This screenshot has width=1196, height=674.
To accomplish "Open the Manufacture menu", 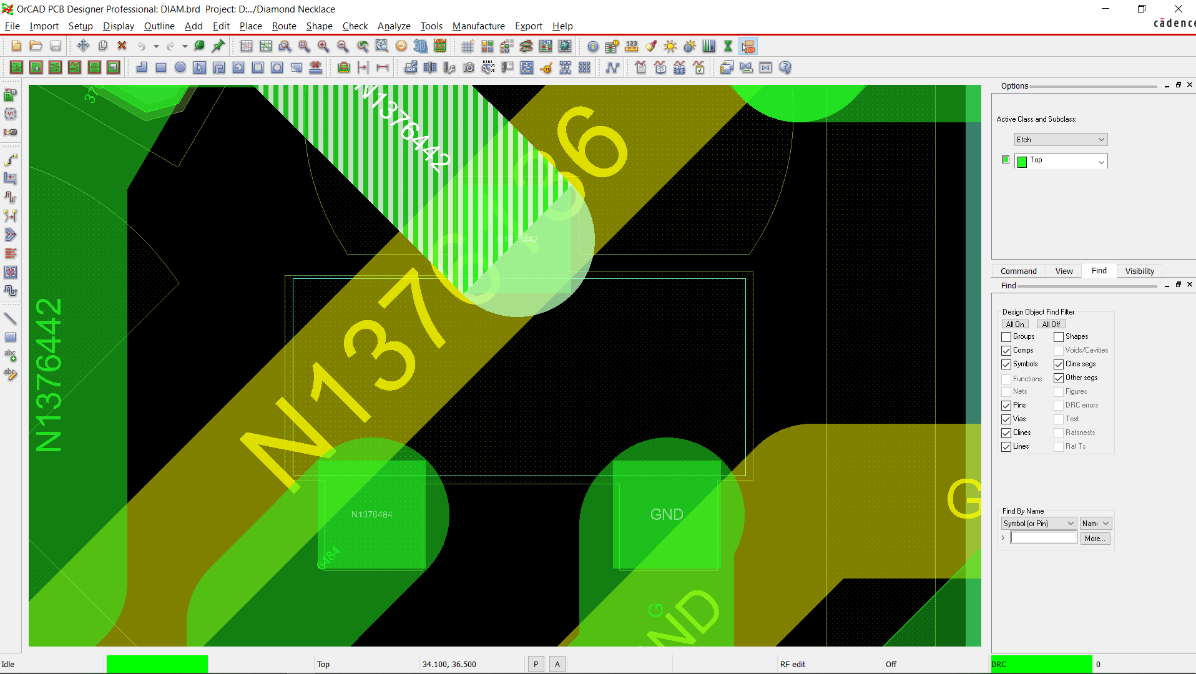I will (x=478, y=26).
